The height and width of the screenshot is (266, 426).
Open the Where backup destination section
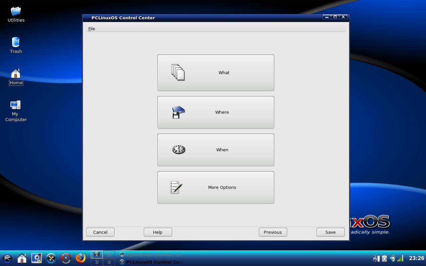click(216, 112)
